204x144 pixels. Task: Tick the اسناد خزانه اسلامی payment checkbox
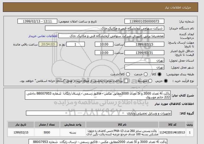pos(126,81)
